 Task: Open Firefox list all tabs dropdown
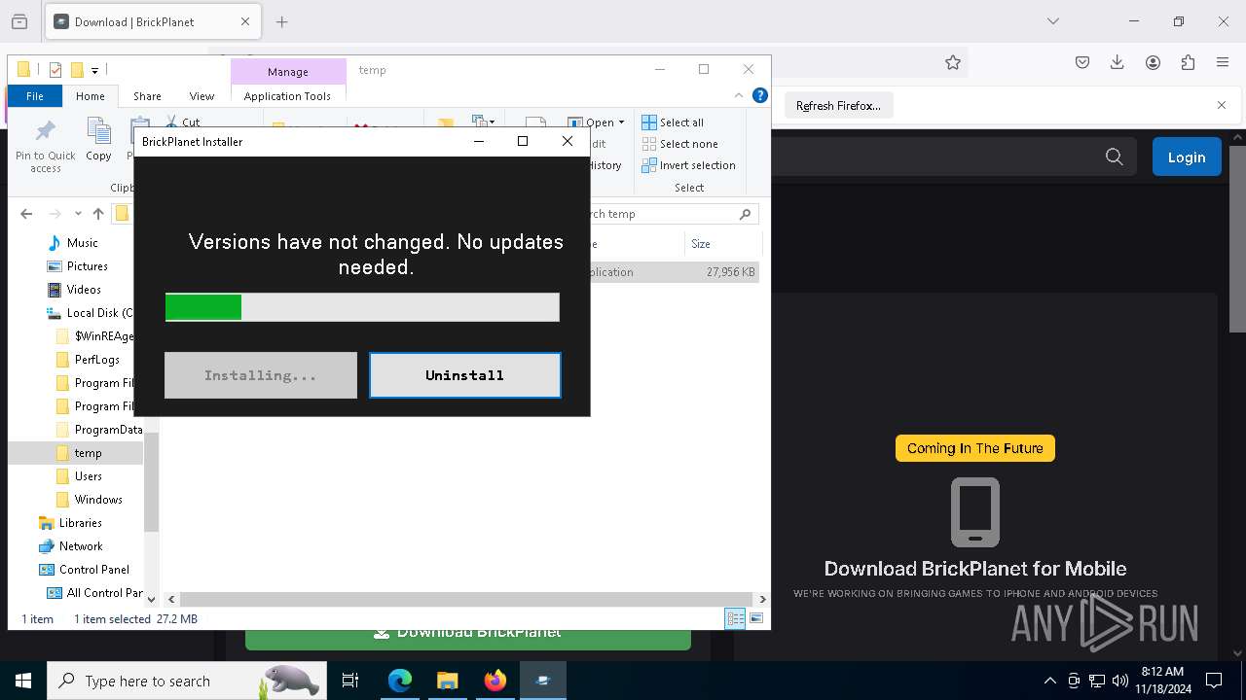coord(1052,21)
